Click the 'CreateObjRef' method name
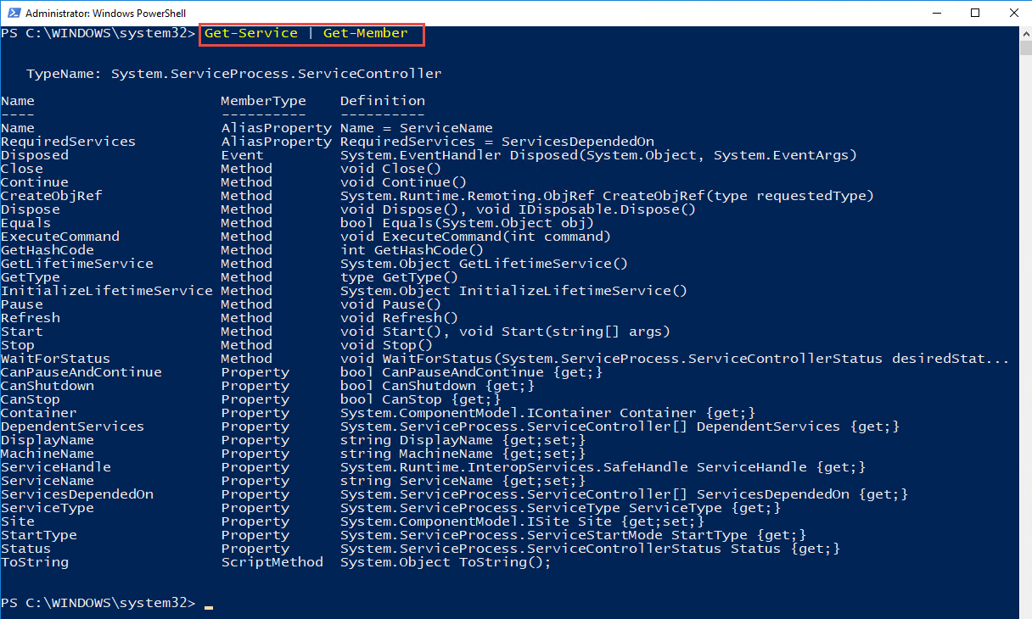Image resolution: width=1032 pixels, height=619 pixels. tap(52, 196)
